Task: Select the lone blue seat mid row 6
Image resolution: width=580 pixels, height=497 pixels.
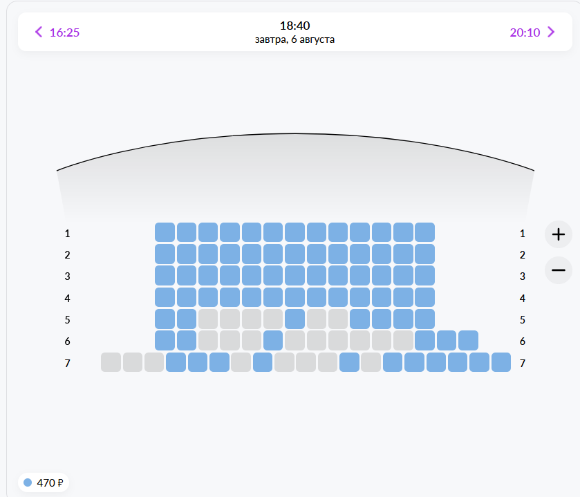Action: (x=273, y=340)
